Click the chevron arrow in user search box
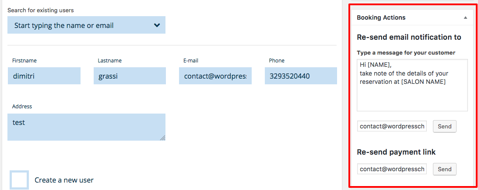This screenshot has height=190, width=478. tap(157, 25)
